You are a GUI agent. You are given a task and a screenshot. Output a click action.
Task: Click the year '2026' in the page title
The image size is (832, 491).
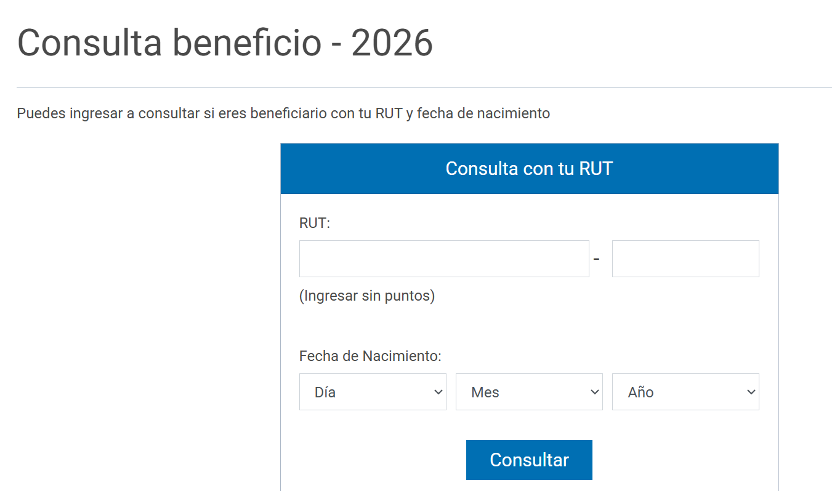392,43
